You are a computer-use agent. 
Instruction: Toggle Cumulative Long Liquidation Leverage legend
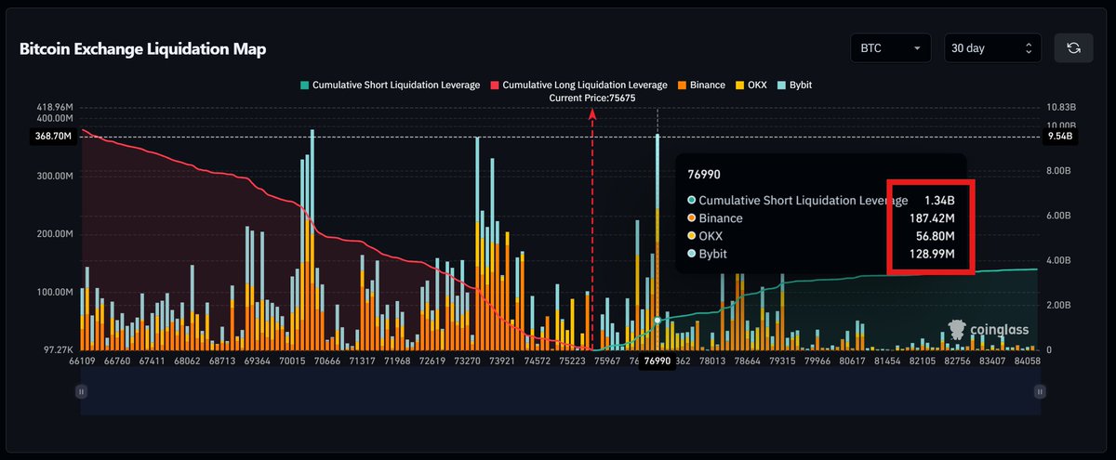578,85
